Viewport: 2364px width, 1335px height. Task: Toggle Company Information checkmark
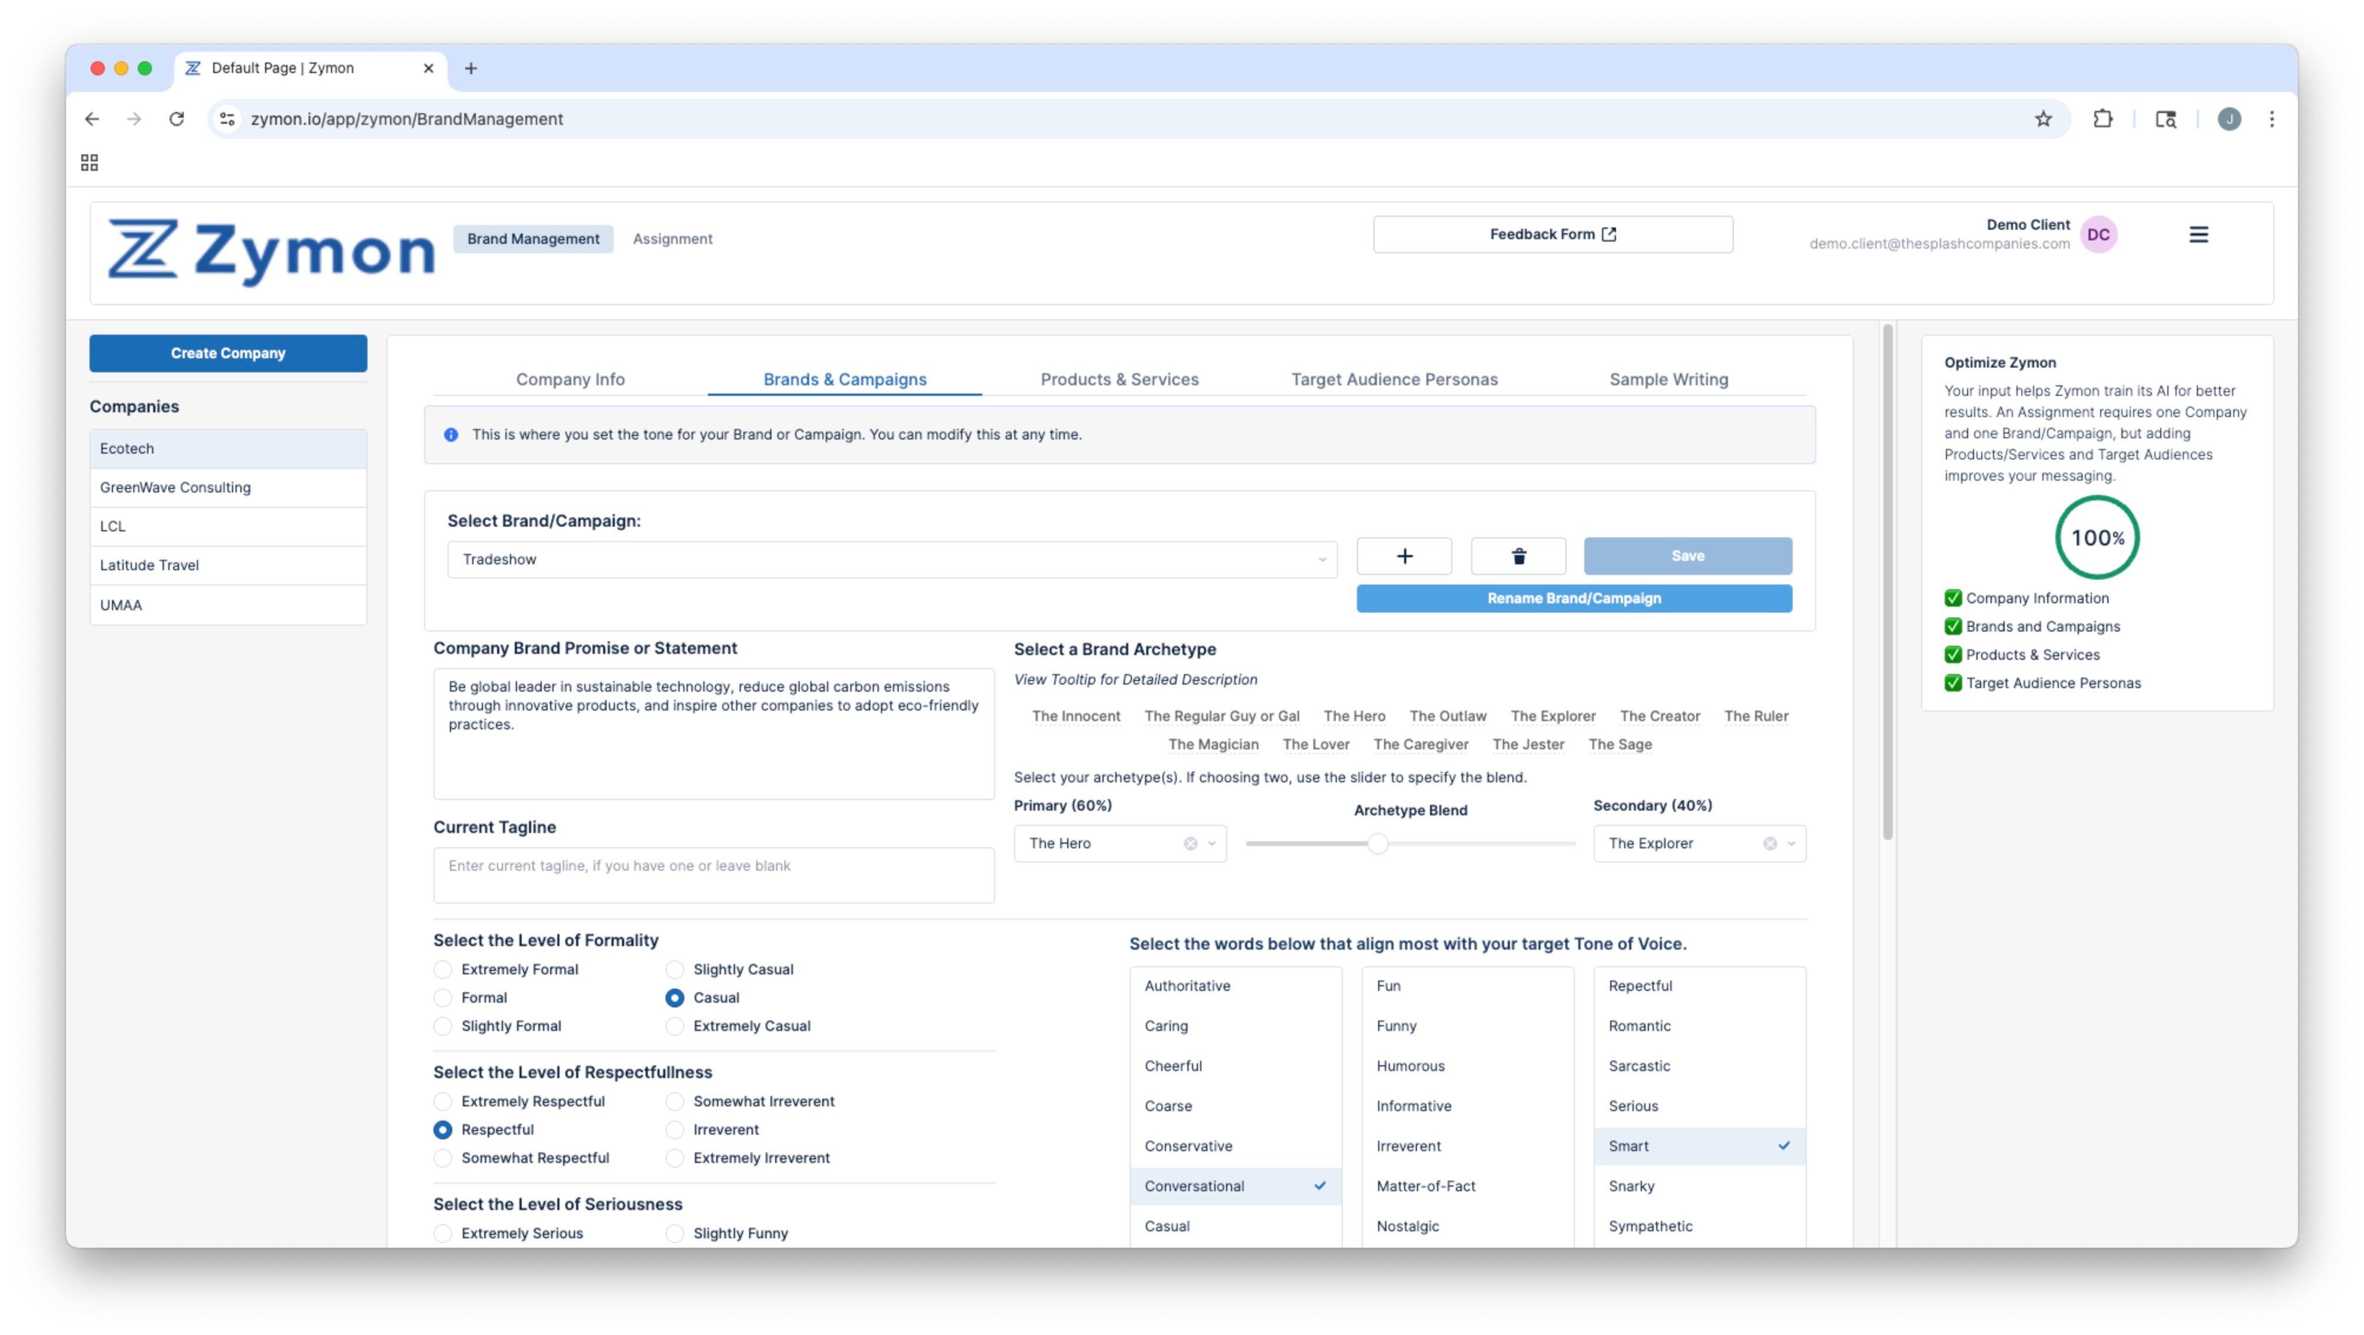point(1953,598)
